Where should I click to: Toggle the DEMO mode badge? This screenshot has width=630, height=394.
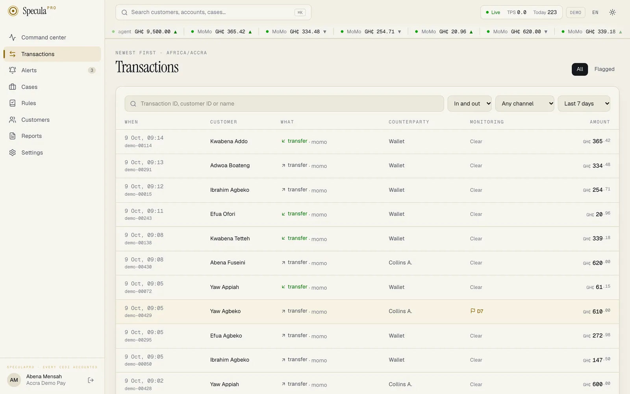[575, 13]
